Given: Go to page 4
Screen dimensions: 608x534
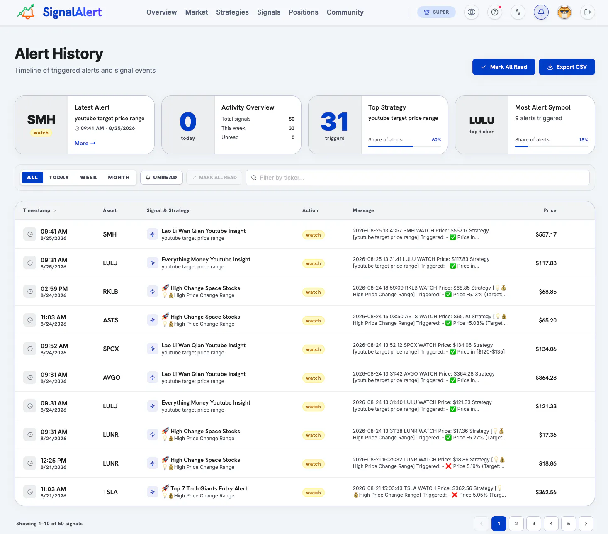Looking at the screenshot, I should pos(551,524).
